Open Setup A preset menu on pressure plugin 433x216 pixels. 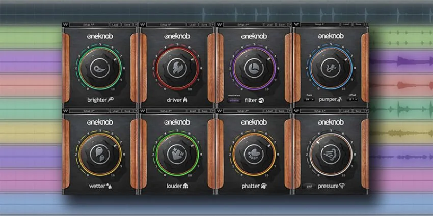(x=320, y=111)
